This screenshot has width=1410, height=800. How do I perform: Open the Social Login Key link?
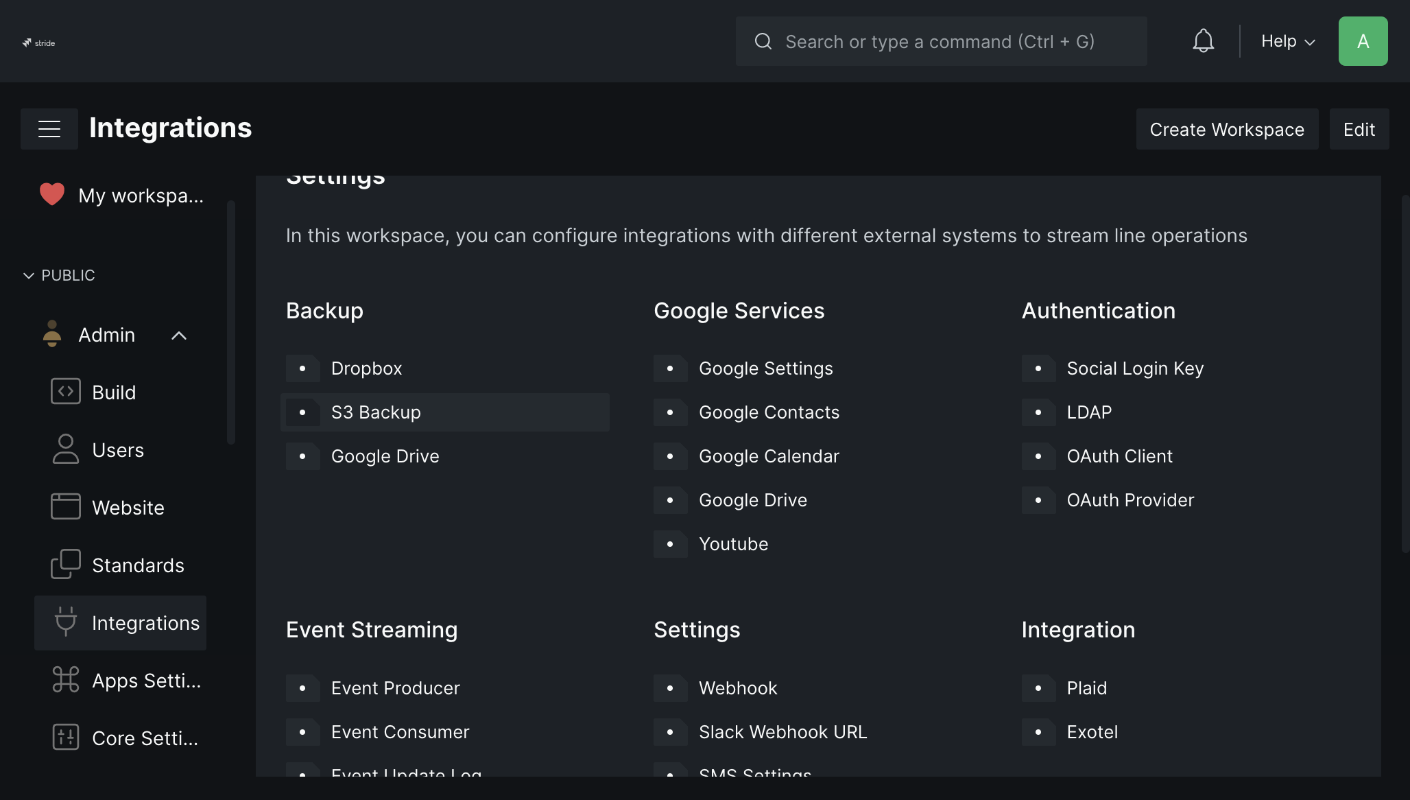point(1135,368)
